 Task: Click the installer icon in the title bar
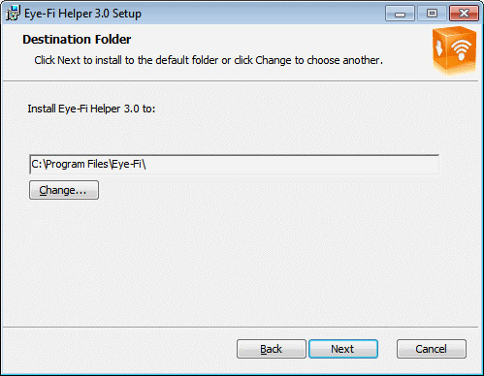click(x=13, y=14)
